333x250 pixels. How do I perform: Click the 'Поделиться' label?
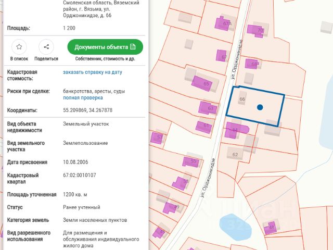coord(46,59)
